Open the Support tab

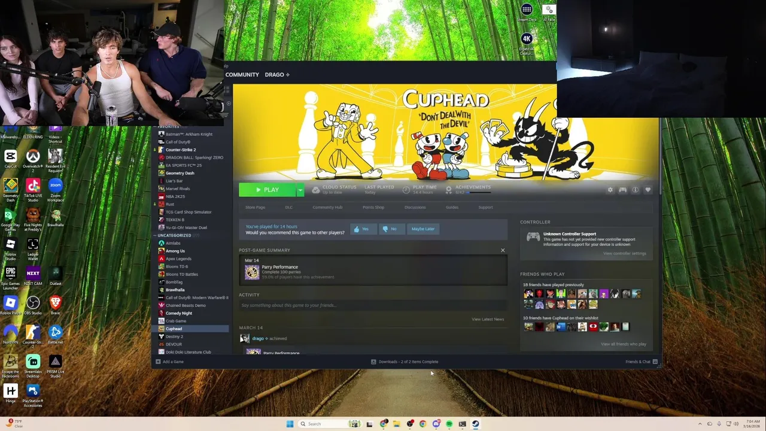[x=485, y=207]
